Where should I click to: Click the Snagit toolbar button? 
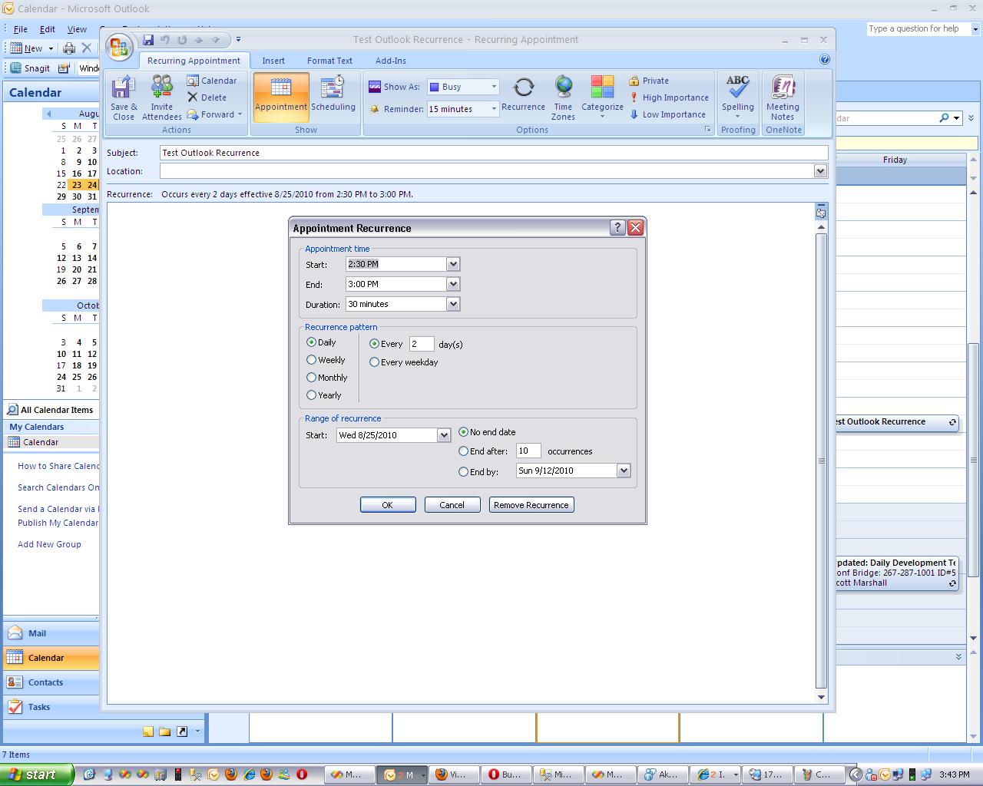click(30, 68)
